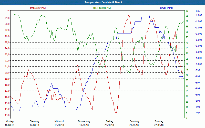Click the '1.004' pressure axis value
The width and height of the screenshot is (205, 128).
point(199,40)
